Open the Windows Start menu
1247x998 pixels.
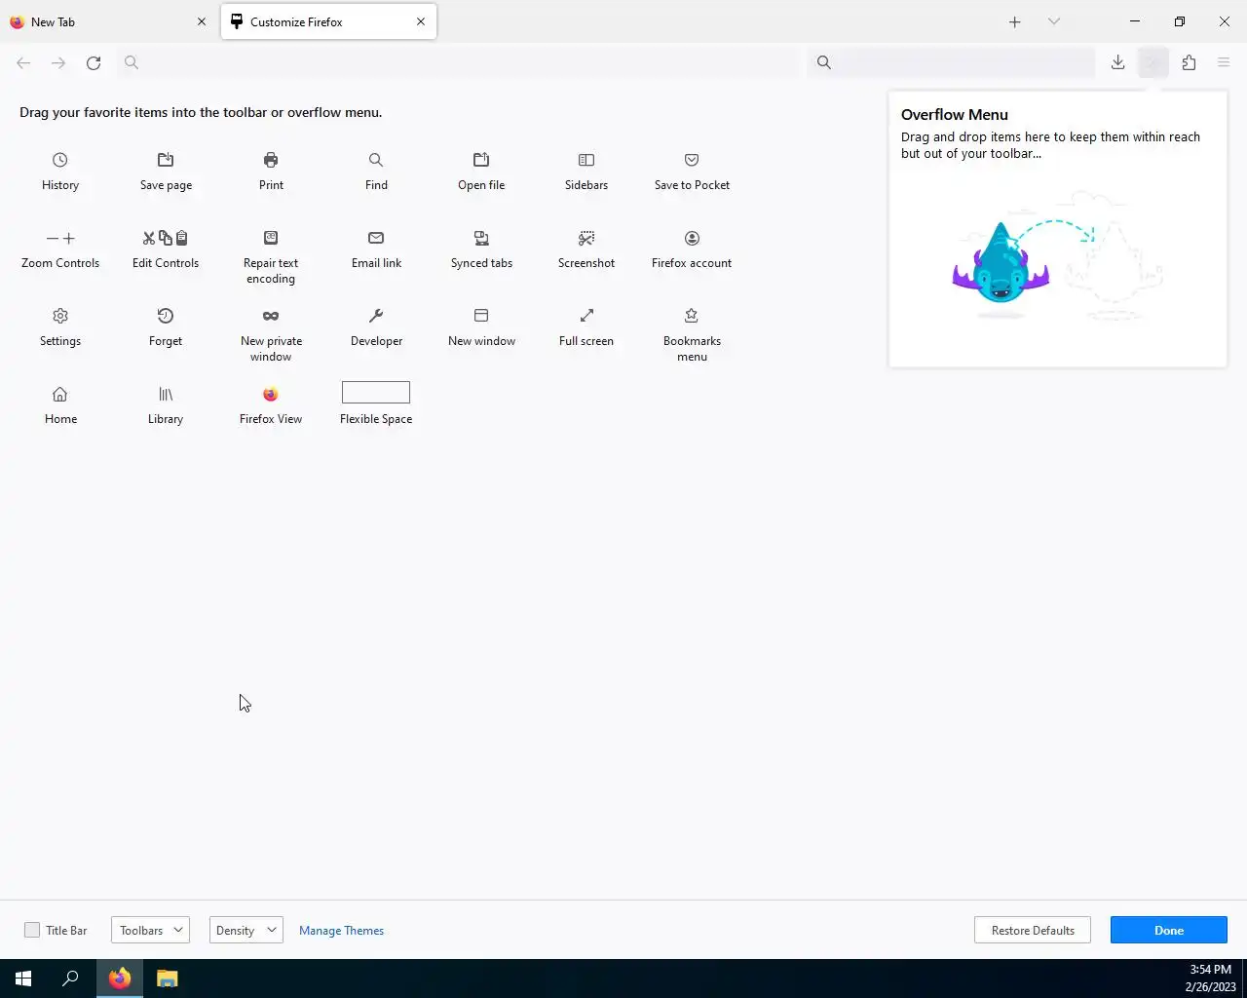point(23,979)
